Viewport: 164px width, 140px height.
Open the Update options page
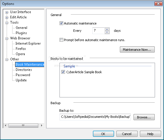point(21,80)
